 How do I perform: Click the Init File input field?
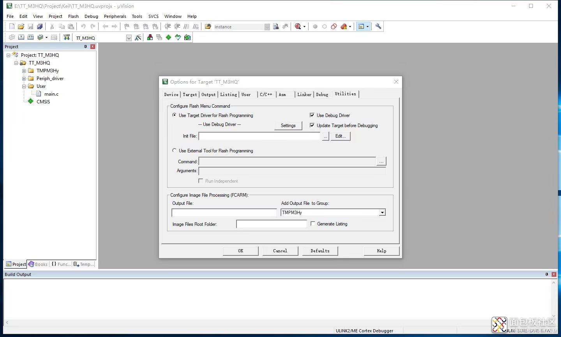(259, 136)
